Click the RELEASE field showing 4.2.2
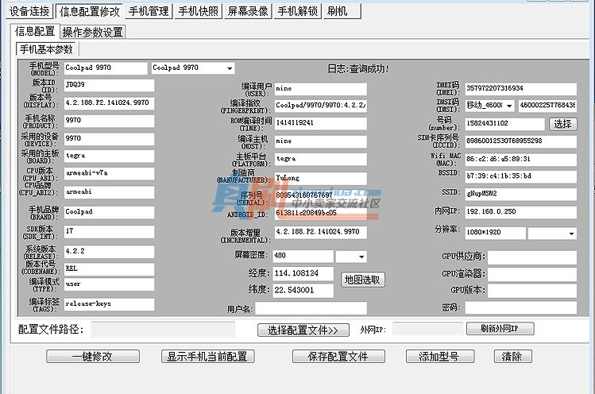The height and width of the screenshot is (394, 595). point(109,252)
